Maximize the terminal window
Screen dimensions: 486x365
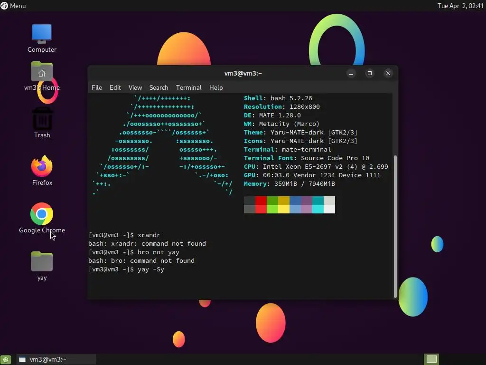click(x=369, y=73)
